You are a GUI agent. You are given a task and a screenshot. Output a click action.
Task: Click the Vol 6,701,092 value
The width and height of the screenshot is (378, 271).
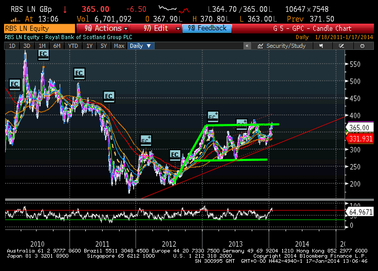tap(104, 19)
